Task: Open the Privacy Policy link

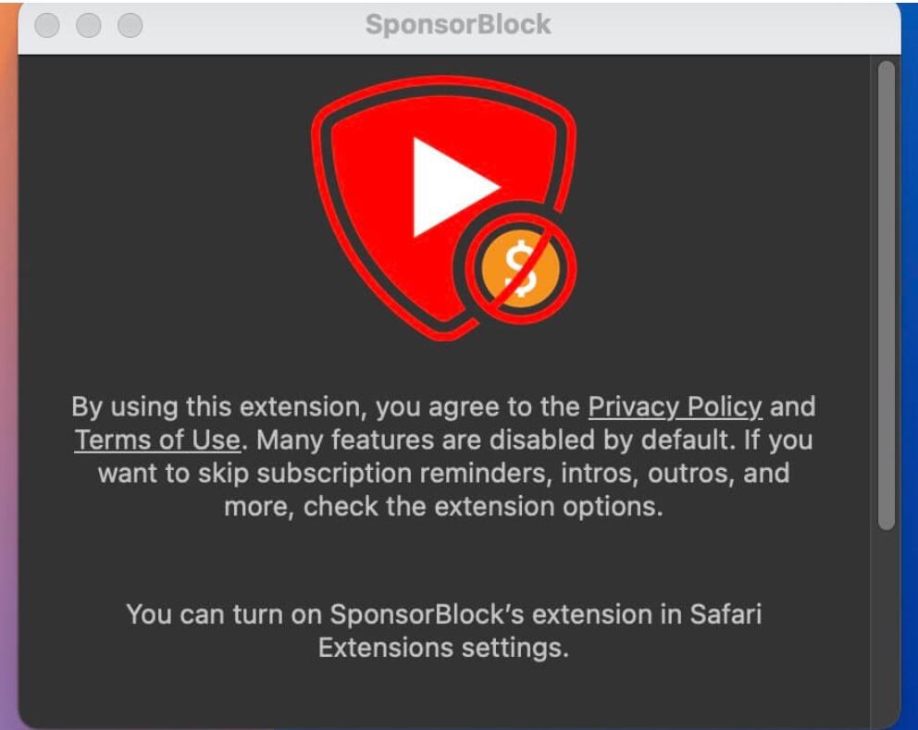Action: tap(675, 407)
